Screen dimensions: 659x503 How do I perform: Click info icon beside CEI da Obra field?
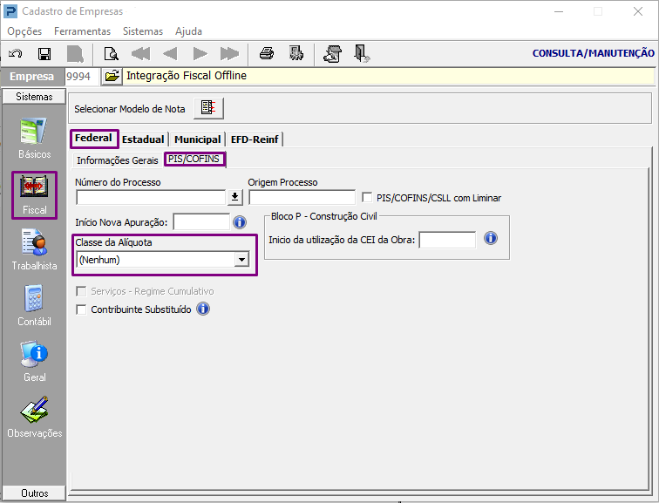point(491,238)
